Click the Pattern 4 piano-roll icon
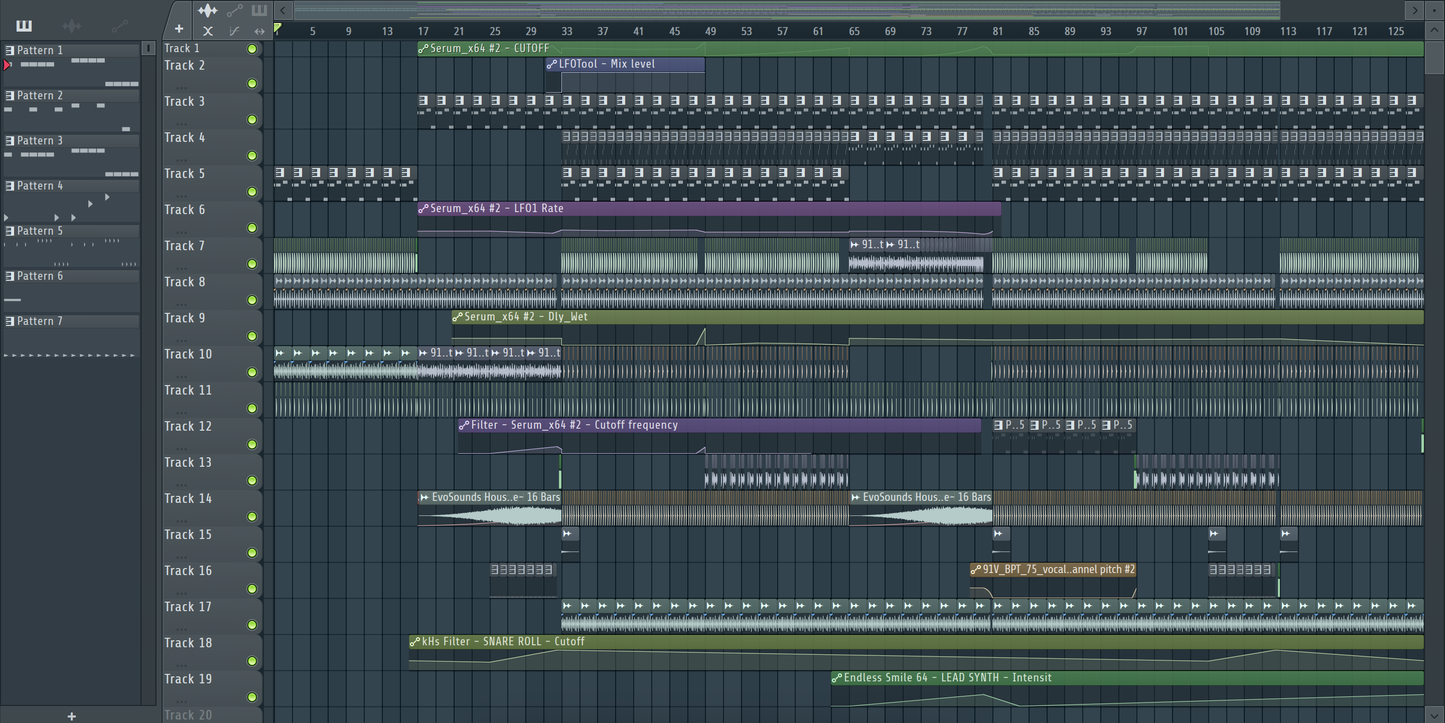The width and height of the screenshot is (1445, 723). (10, 186)
